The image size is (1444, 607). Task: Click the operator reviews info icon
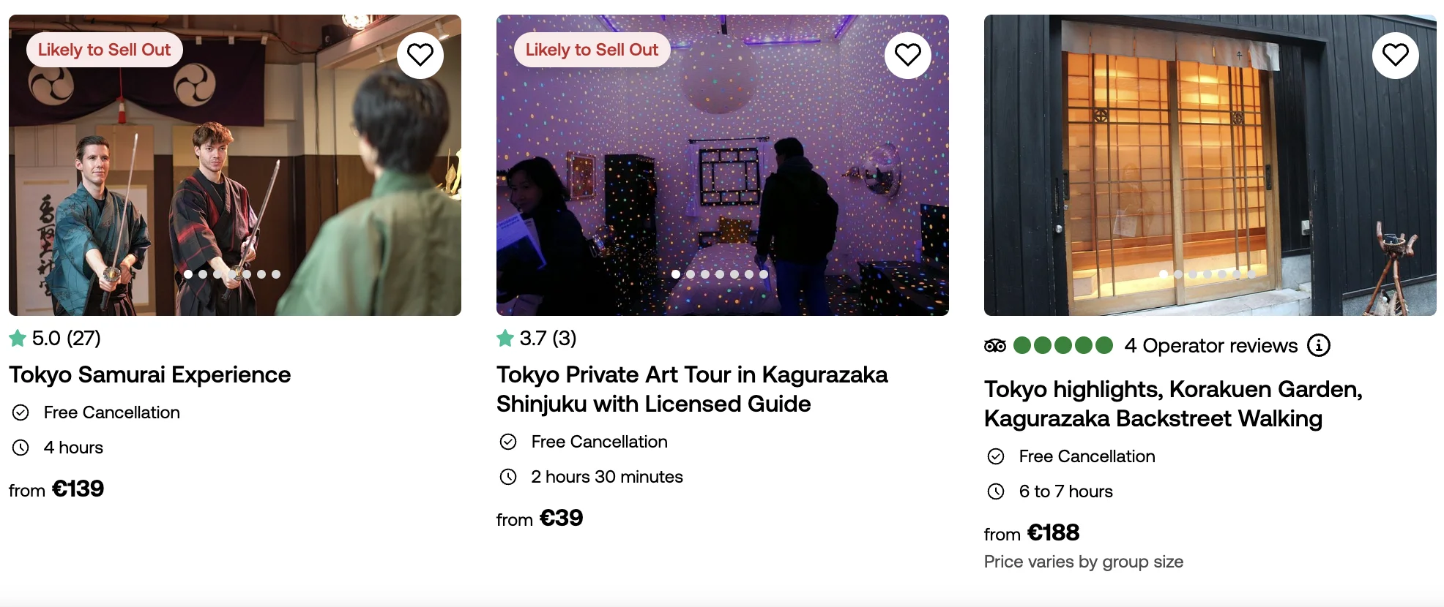[x=1319, y=345]
